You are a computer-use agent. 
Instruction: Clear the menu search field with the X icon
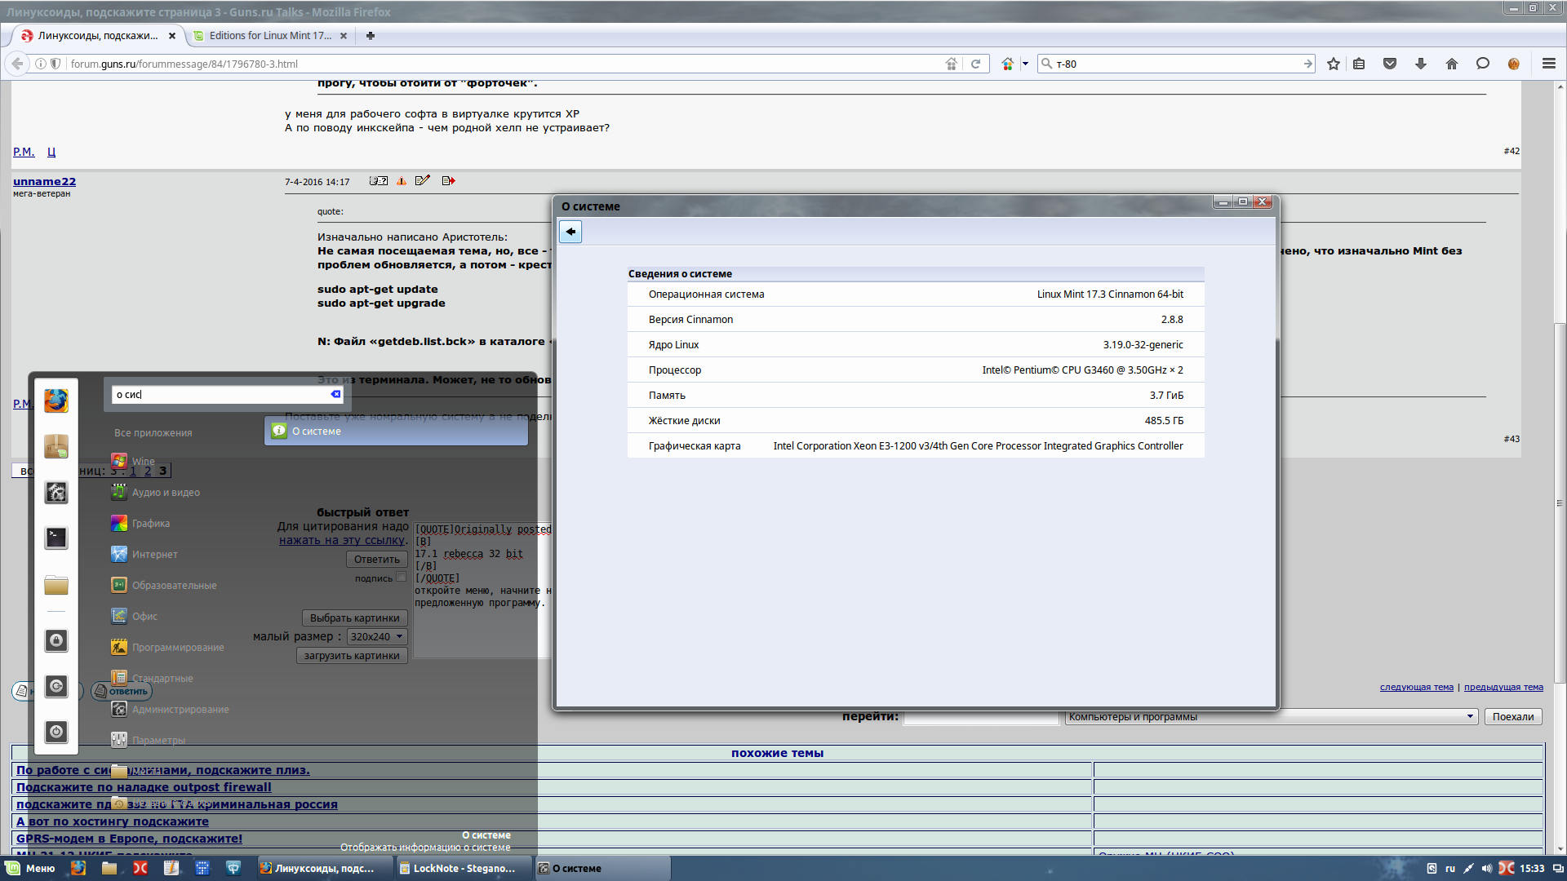(x=335, y=394)
